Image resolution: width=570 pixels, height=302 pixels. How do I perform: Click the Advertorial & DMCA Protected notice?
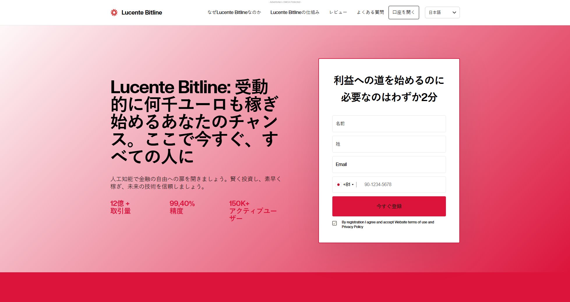tap(285, 2)
